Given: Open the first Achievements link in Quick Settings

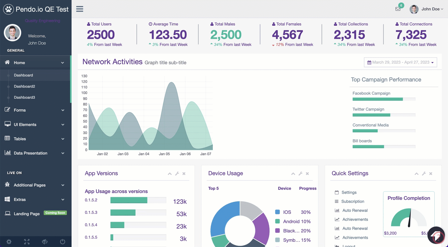Looking at the screenshot, I should click(355, 219).
